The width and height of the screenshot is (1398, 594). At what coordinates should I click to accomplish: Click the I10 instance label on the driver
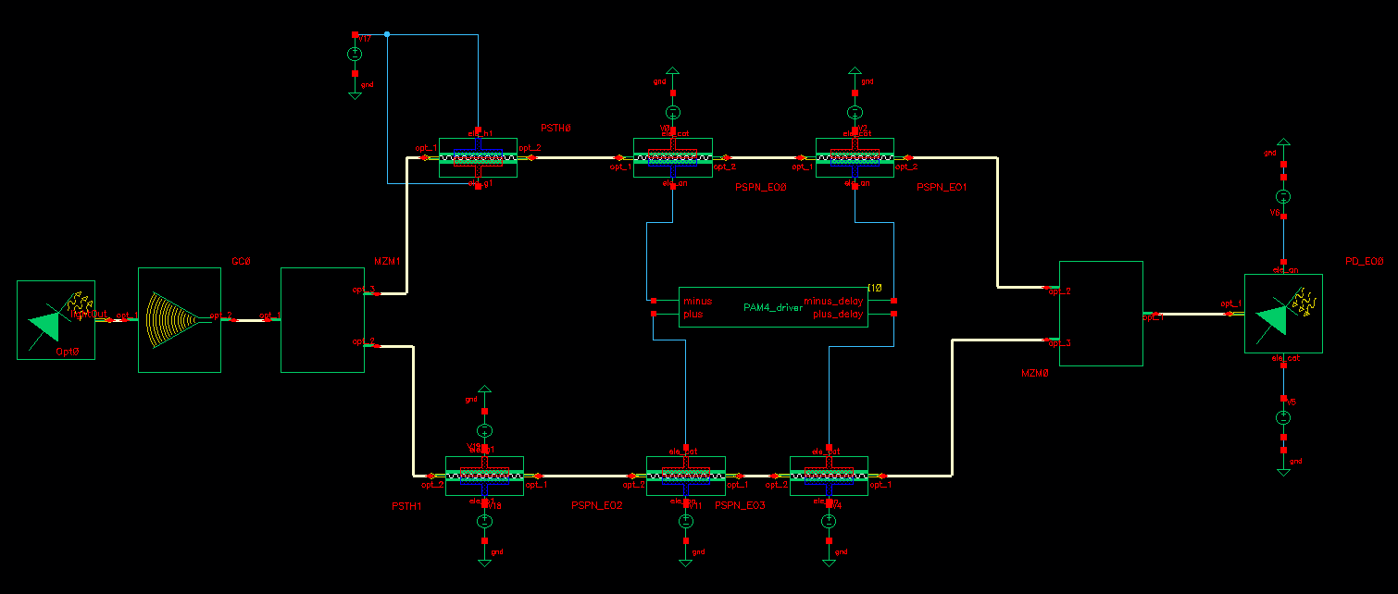(x=875, y=287)
